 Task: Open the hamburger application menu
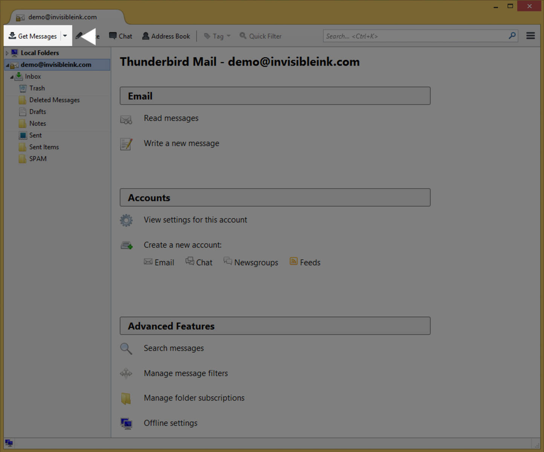[x=530, y=36]
